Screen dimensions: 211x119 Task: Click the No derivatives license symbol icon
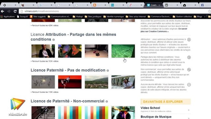pyautogui.click(x=189, y=85)
